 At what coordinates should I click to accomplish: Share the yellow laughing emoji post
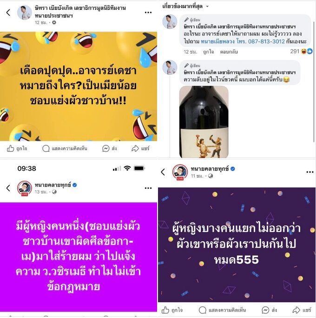pyautogui.click(x=140, y=148)
